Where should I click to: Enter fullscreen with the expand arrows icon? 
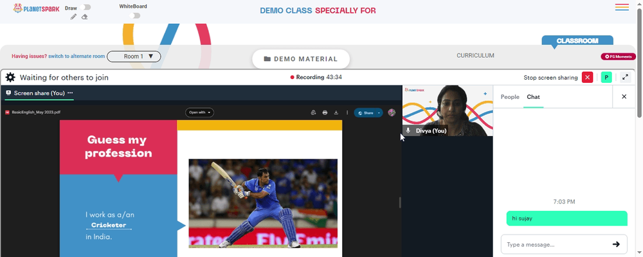[x=625, y=77]
